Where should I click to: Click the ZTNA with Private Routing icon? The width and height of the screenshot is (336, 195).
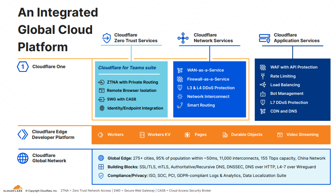tap(101, 82)
